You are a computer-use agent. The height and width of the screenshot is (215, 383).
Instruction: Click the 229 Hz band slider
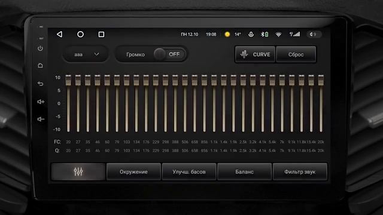tap(156, 103)
